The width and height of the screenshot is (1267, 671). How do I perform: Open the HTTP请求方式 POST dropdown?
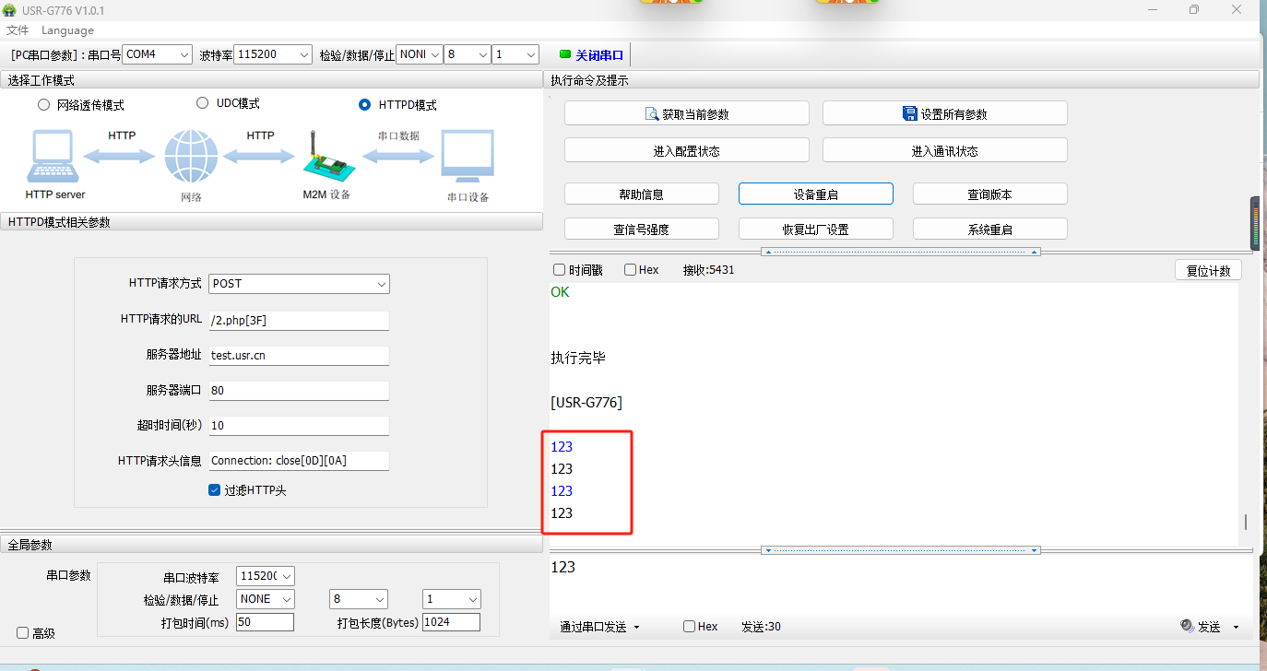pyautogui.click(x=299, y=284)
